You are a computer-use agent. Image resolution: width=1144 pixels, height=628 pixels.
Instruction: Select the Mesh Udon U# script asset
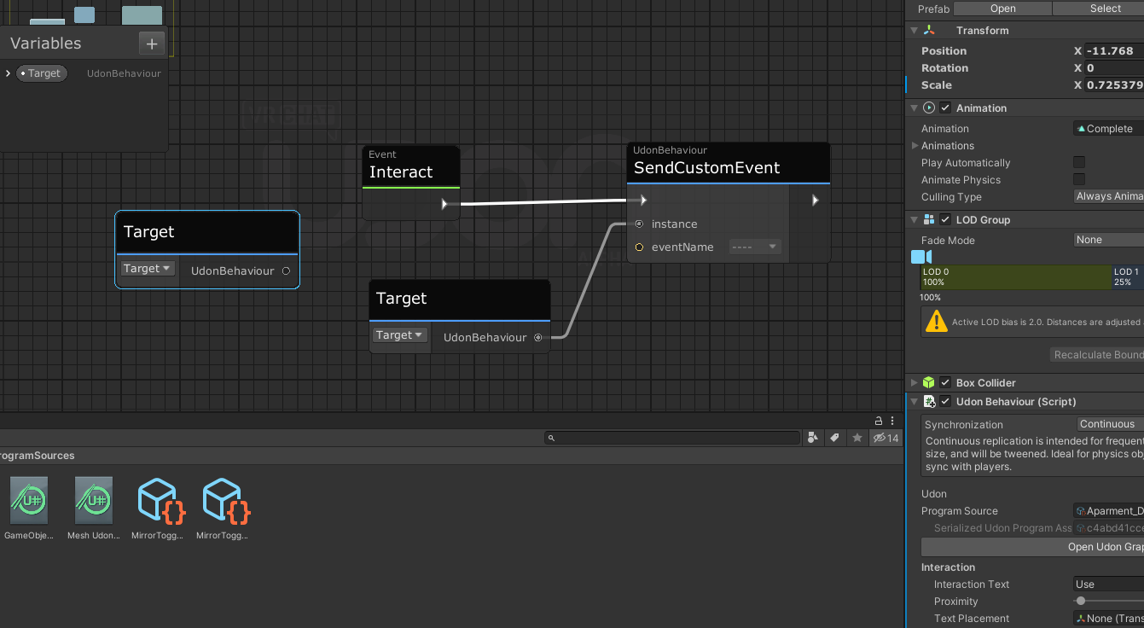point(94,509)
